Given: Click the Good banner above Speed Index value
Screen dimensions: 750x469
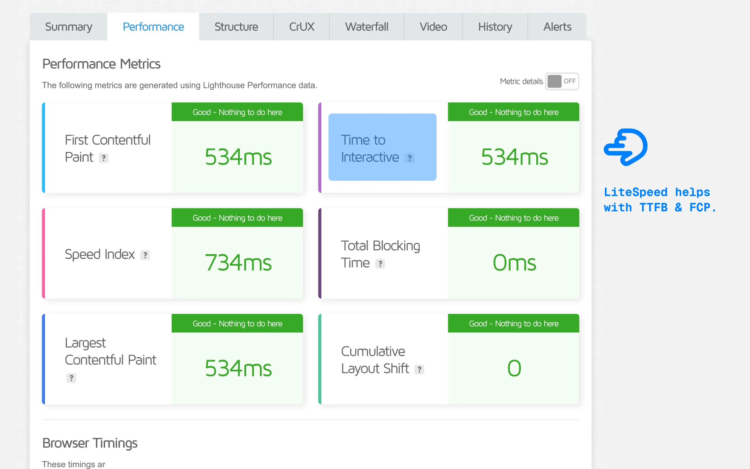Looking at the screenshot, I should (x=237, y=218).
